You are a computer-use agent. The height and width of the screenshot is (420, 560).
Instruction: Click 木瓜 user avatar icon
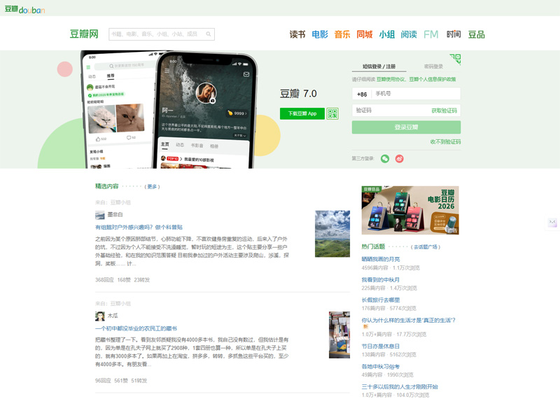point(100,316)
